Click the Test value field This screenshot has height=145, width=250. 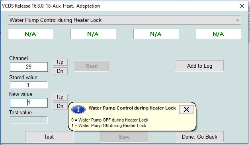click(x=29, y=120)
